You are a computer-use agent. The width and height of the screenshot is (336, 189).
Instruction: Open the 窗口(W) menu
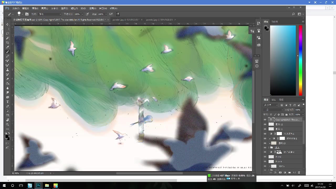pyautogui.click(x=103, y=8)
